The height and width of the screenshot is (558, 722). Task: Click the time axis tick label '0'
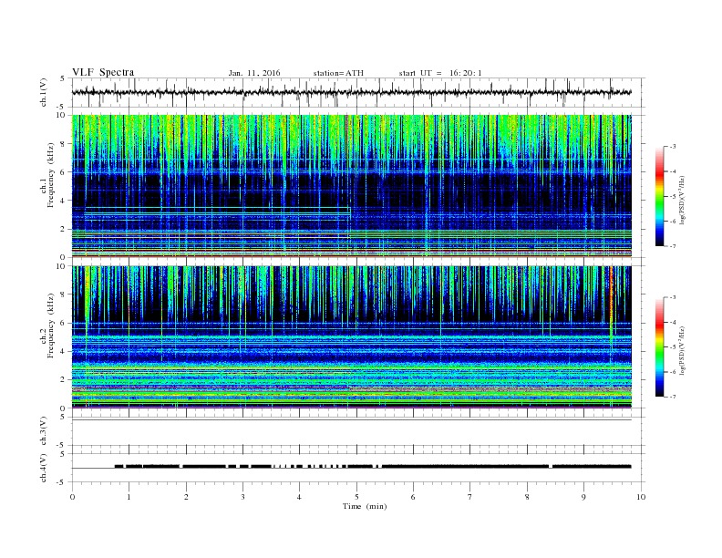pos(72,497)
